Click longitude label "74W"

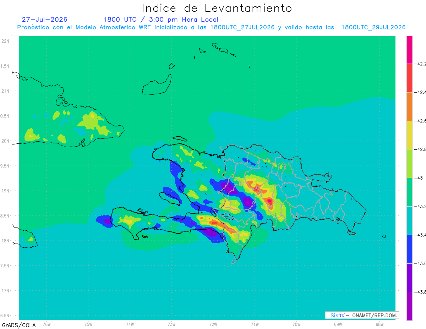[130, 324]
